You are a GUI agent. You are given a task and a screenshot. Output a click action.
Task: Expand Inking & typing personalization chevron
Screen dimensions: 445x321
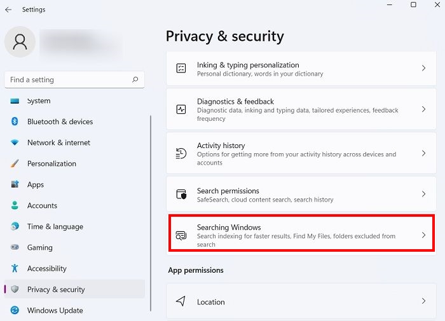pyautogui.click(x=423, y=68)
